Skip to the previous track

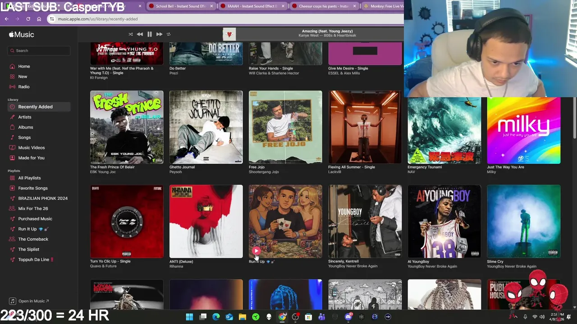140,34
